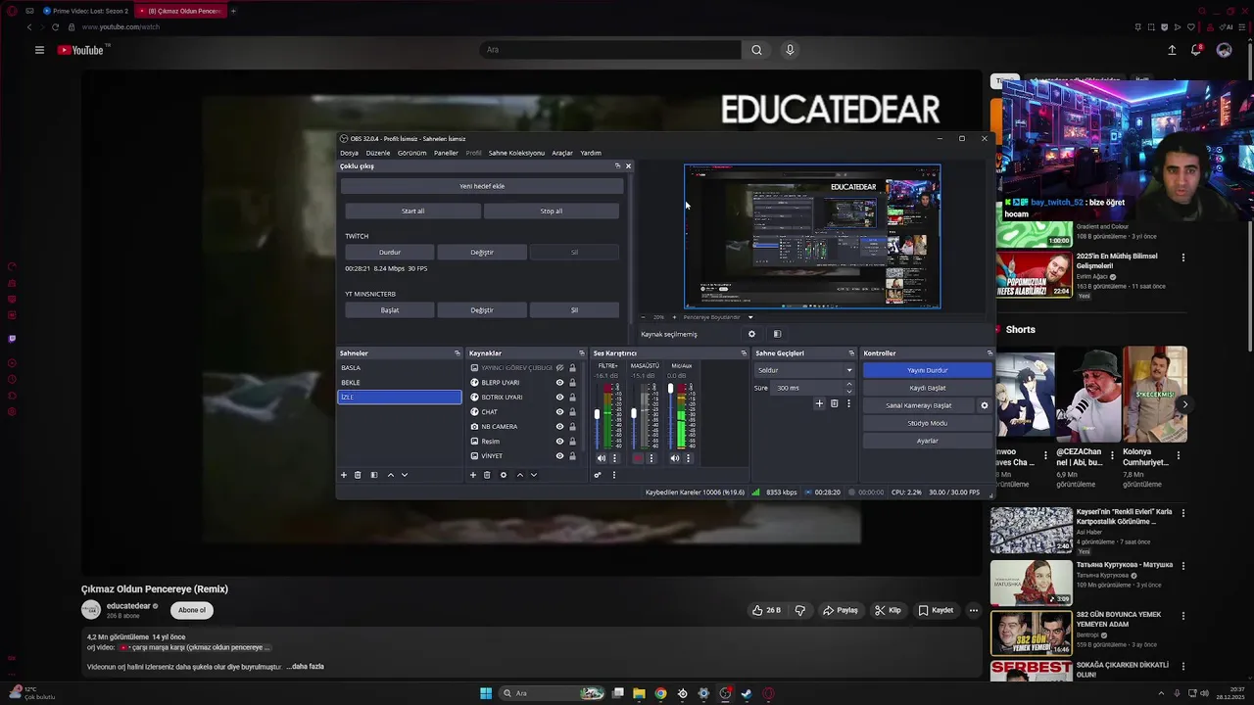Increase Süre duration stepper up arrow

pyautogui.click(x=848, y=385)
